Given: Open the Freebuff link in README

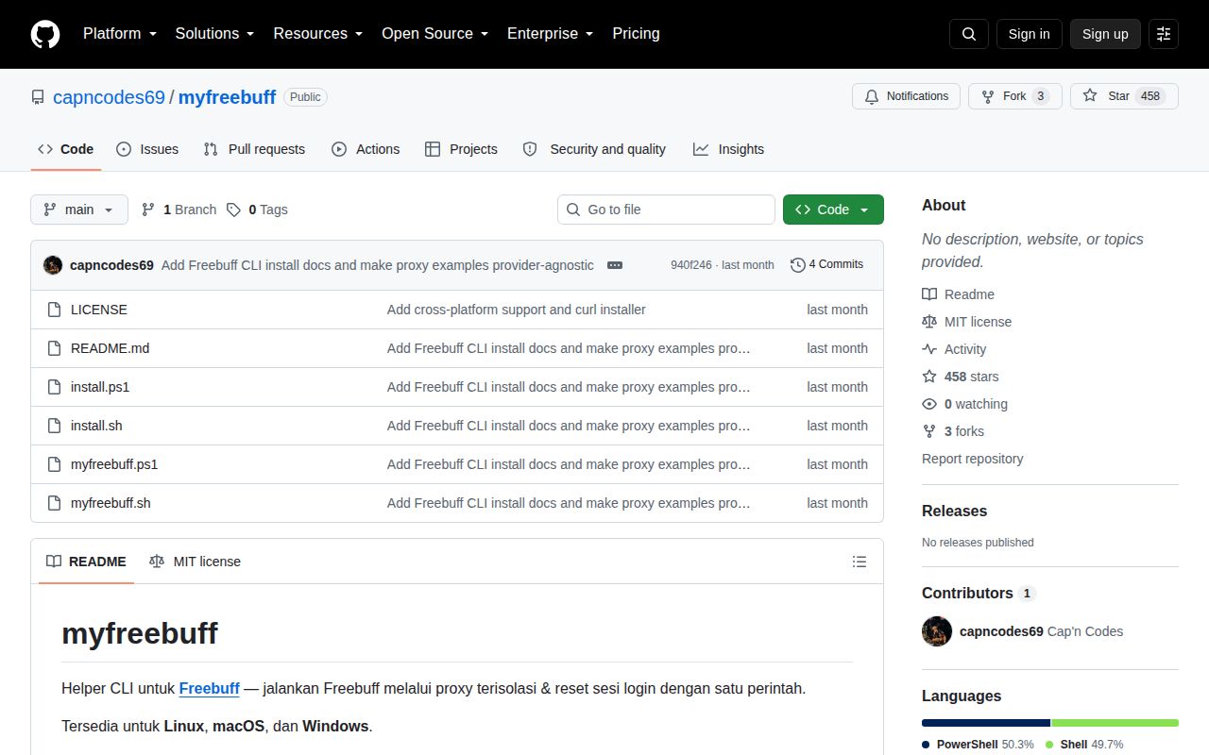Looking at the screenshot, I should [x=210, y=688].
